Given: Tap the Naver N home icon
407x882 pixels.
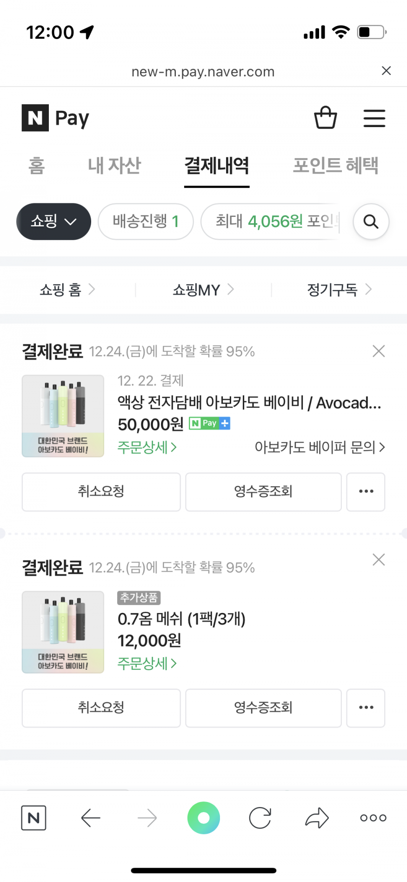Looking at the screenshot, I should pyautogui.click(x=33, y=818).
